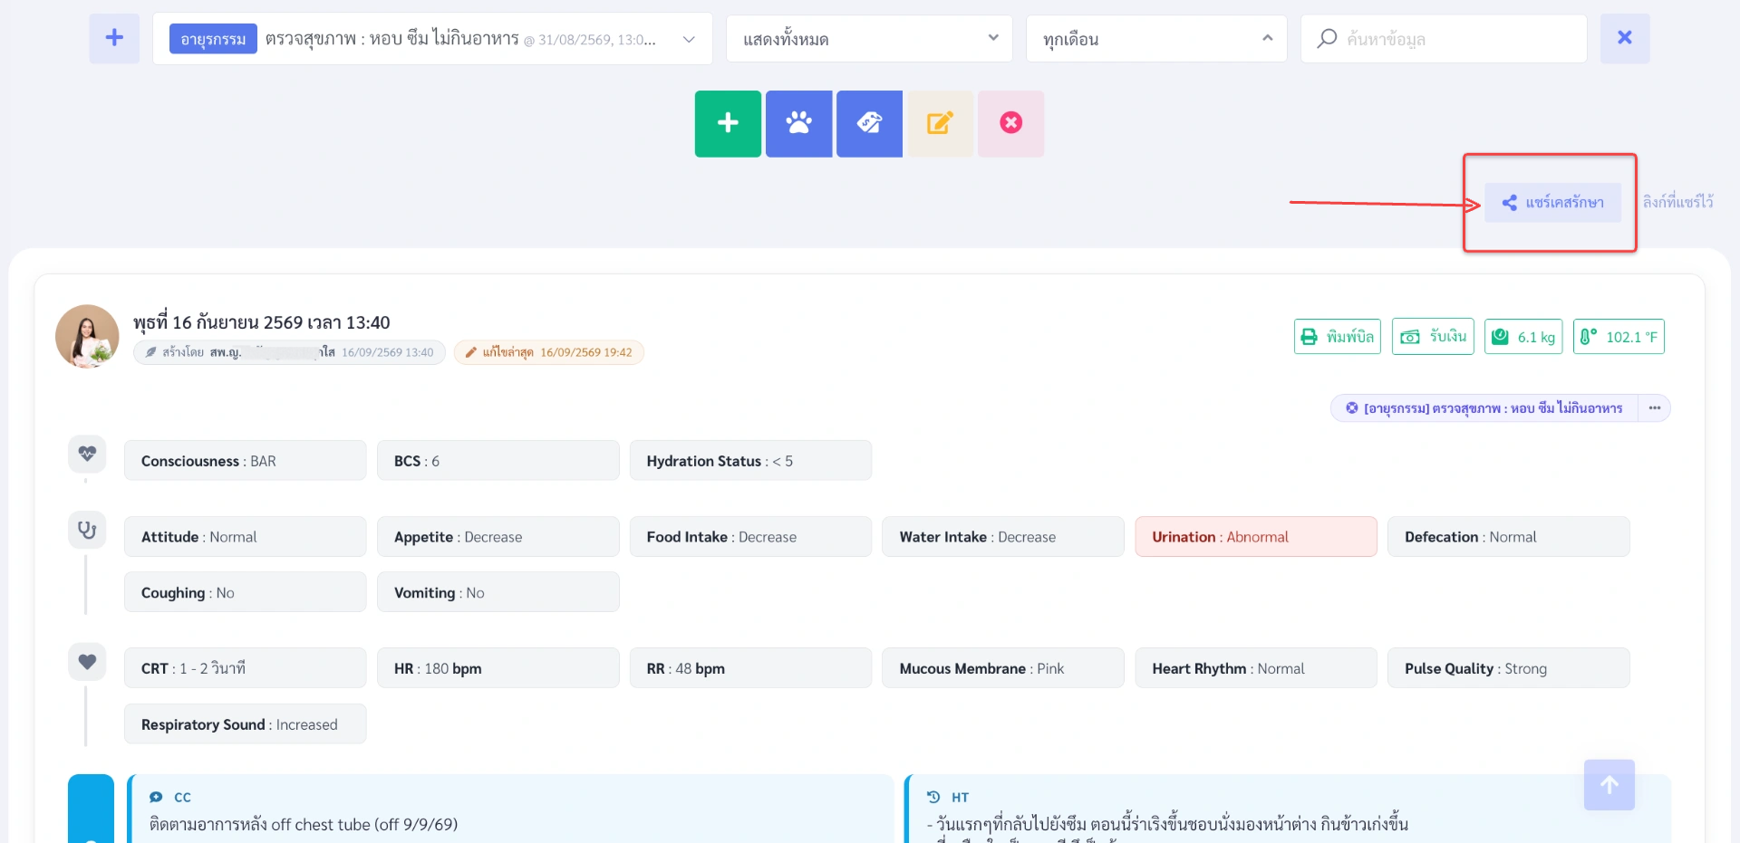Click the CRT : 1 - 2 วินาที field
This screenshot has width=1740, height=843.
click(x=246, y=668)
